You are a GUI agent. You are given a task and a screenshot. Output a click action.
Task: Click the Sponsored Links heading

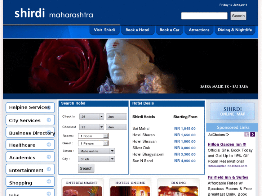tap(233, 127)
